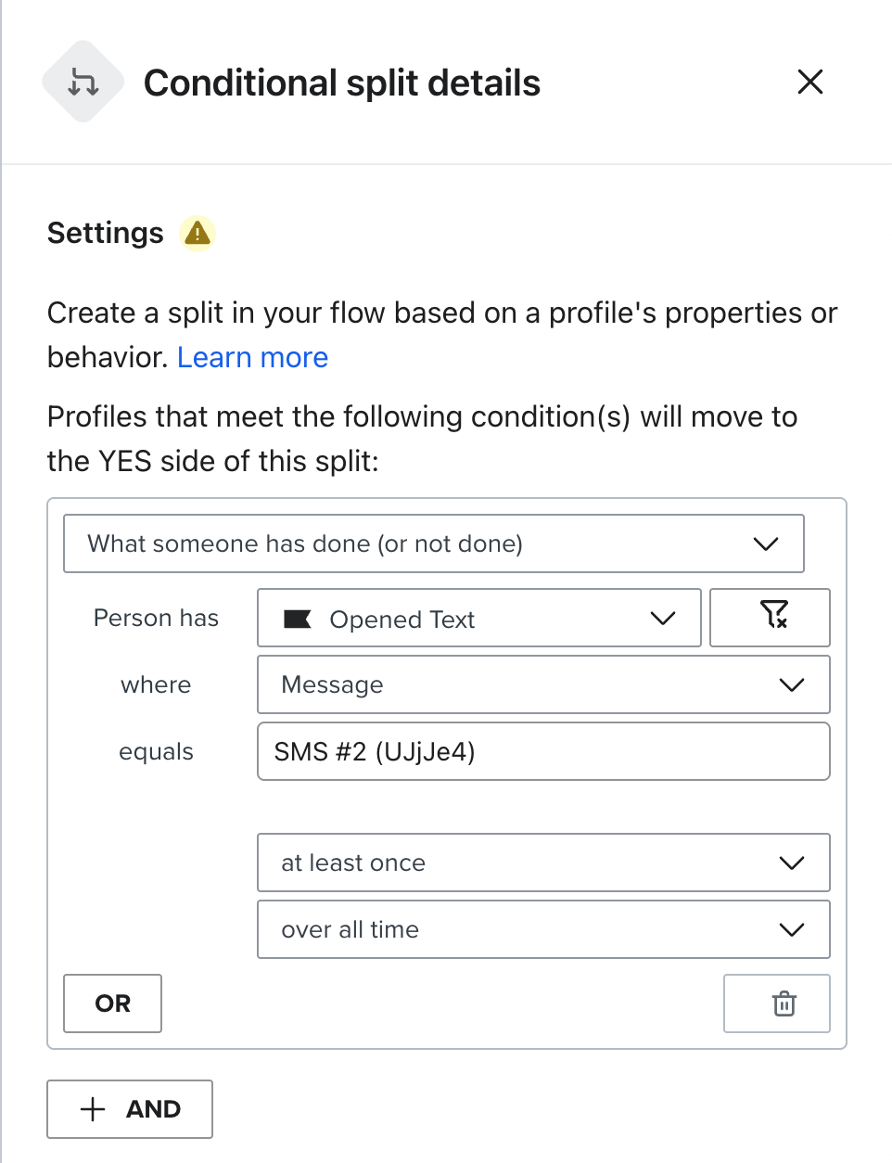This screenshot has height=1163, width=892.
Task: Click the SMS #2 (UJjJe4) value field
Action: pos(543,752)
